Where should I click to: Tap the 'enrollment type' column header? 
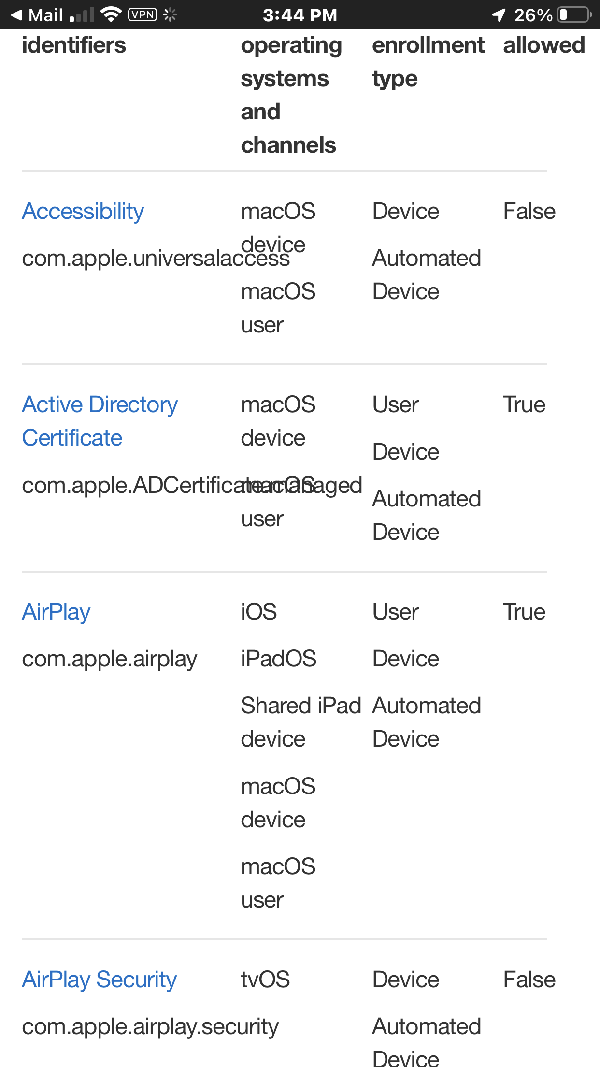pos(429,62)
